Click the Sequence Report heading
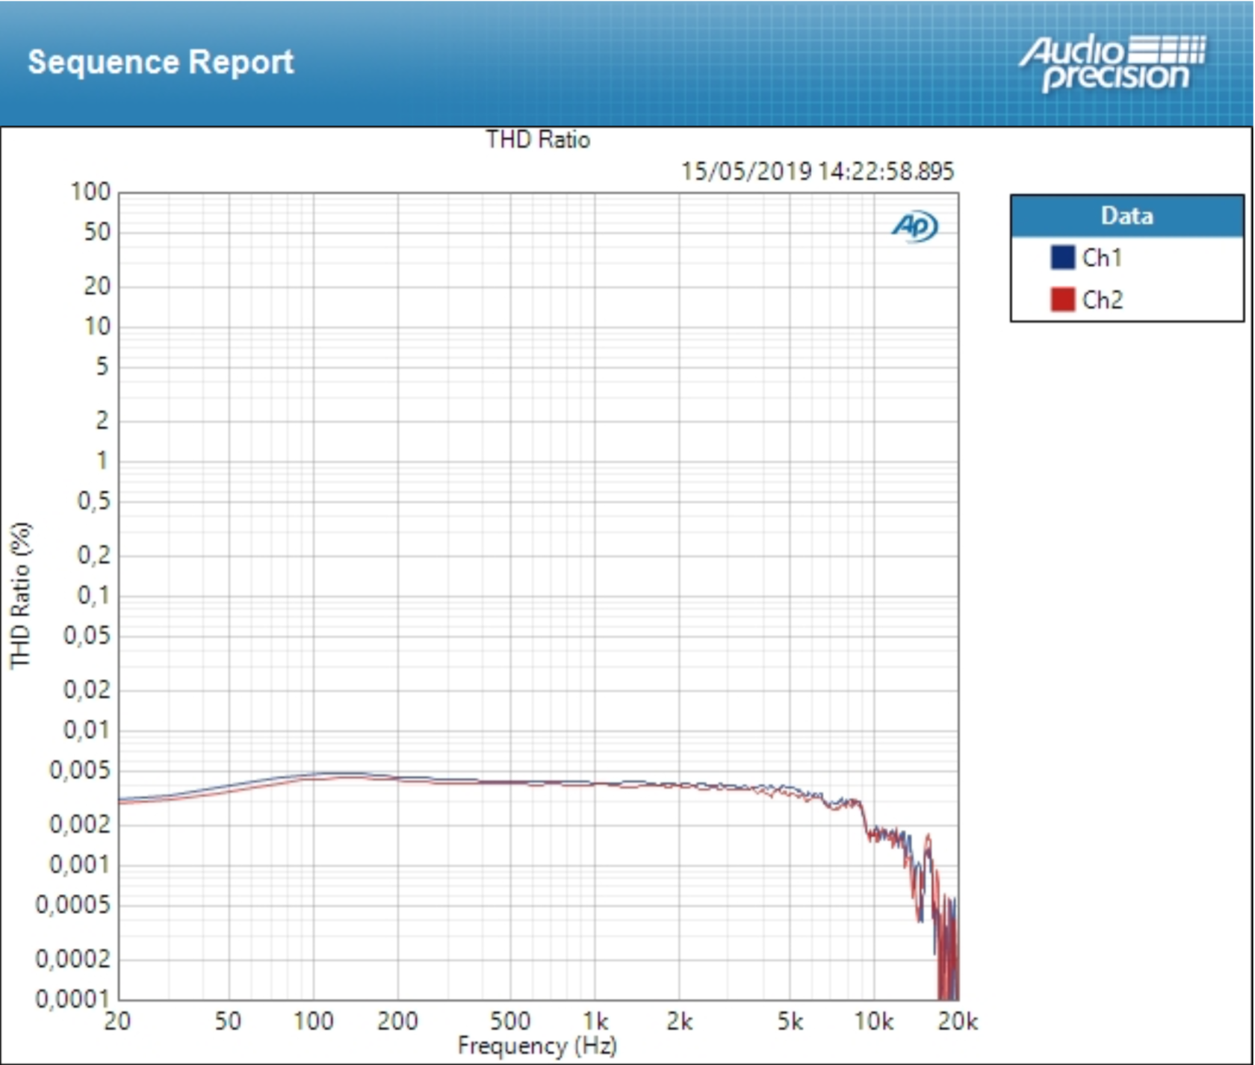The width and height of the screenshot is (1255, 1065). (161, 62)
